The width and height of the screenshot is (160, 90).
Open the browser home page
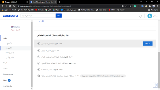(14, 6)
